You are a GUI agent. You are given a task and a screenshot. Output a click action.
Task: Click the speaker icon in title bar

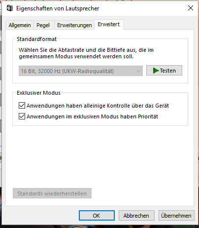(x=10, y=8)
